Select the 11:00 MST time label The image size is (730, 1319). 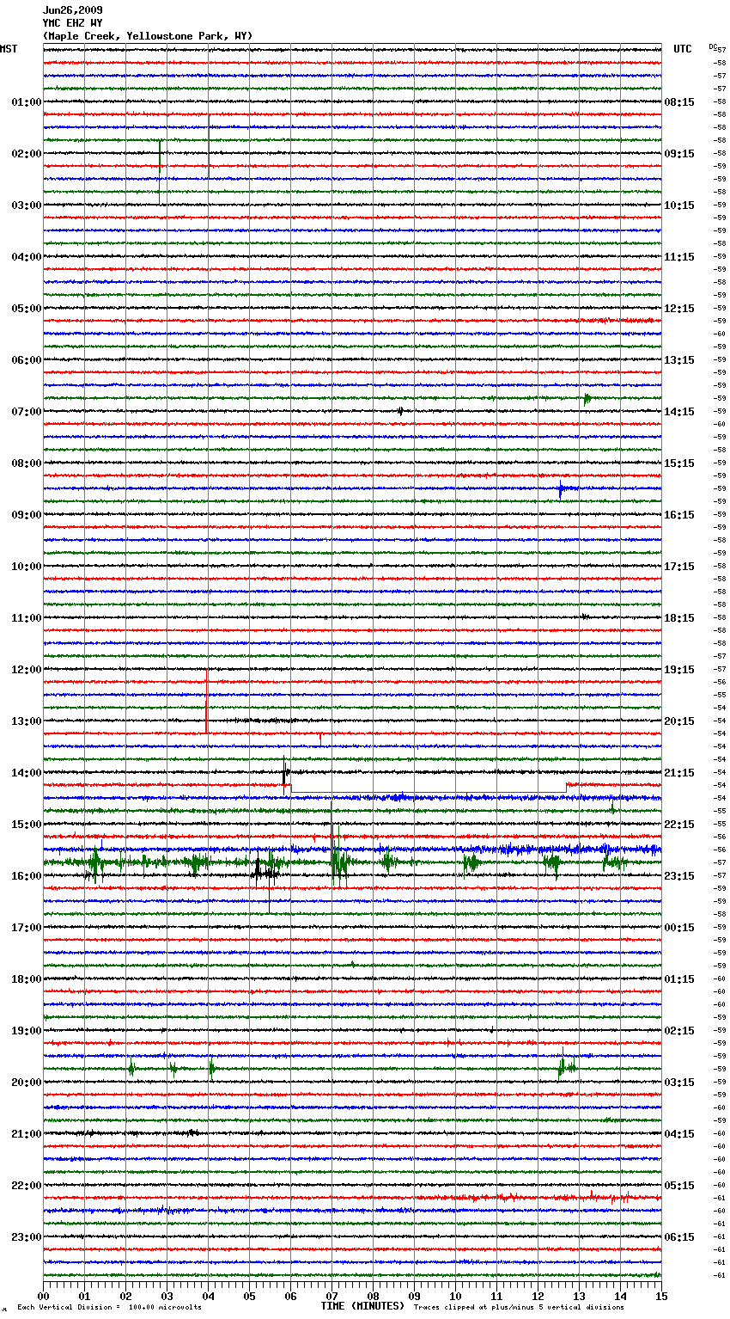tap(27, 618)
